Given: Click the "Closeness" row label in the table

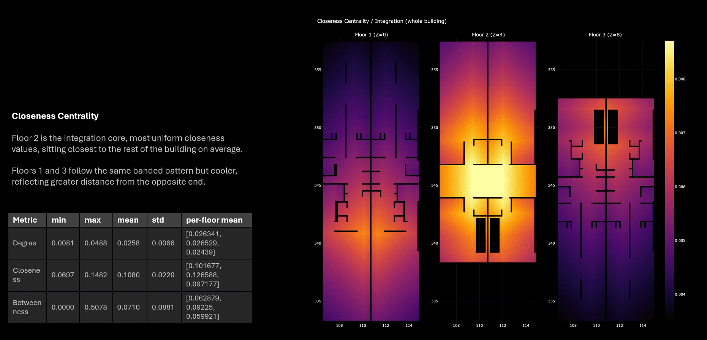Looking at the screenshot, I should (27, 275).
